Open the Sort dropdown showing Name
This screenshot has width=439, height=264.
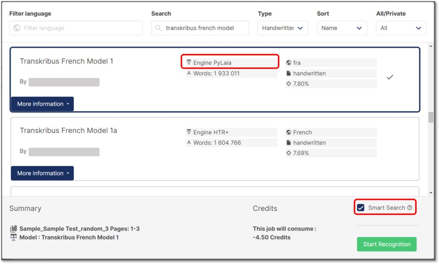342,28
